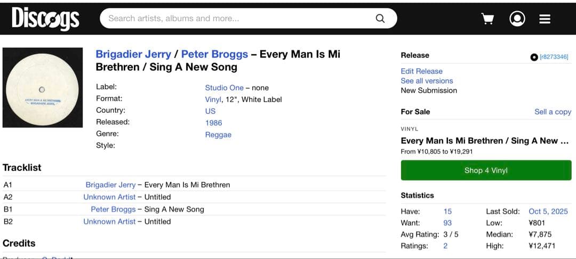The width and height of the screenshot is (576, 259).
Task: Open Peter Broggs artist link in title
Action: (x=214, y=54)
